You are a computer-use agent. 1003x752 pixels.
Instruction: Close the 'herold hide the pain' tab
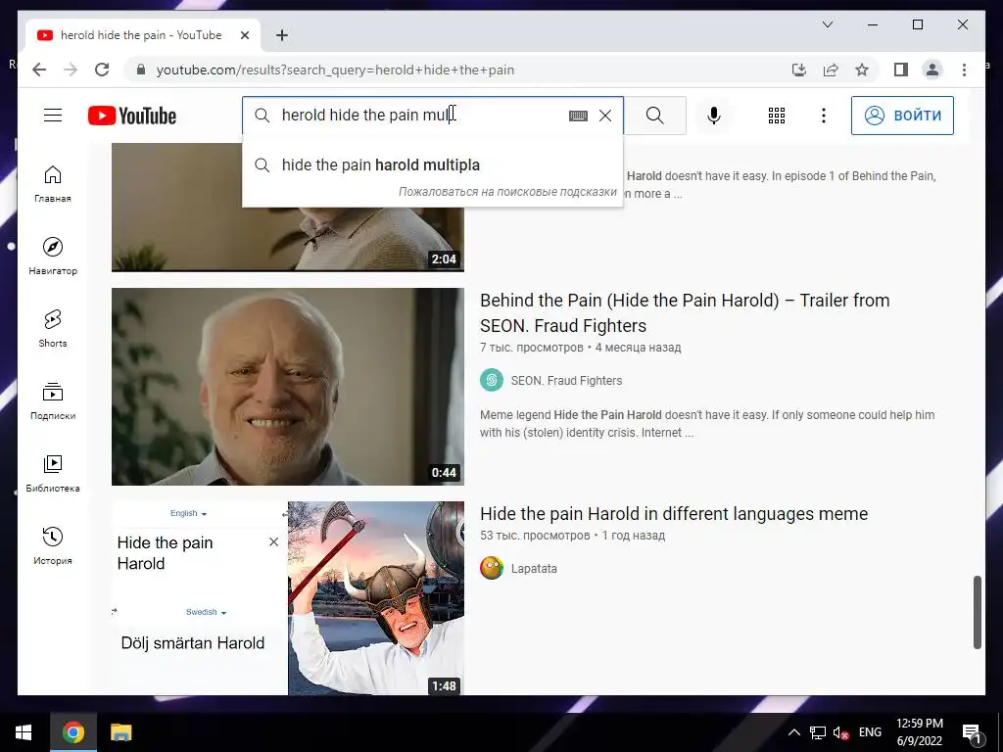(244, 35)
